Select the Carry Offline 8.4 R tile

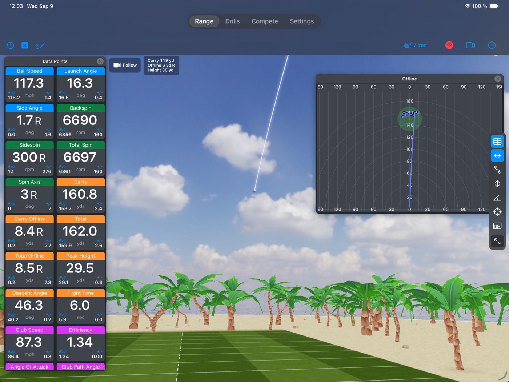[x=29, y=232]
